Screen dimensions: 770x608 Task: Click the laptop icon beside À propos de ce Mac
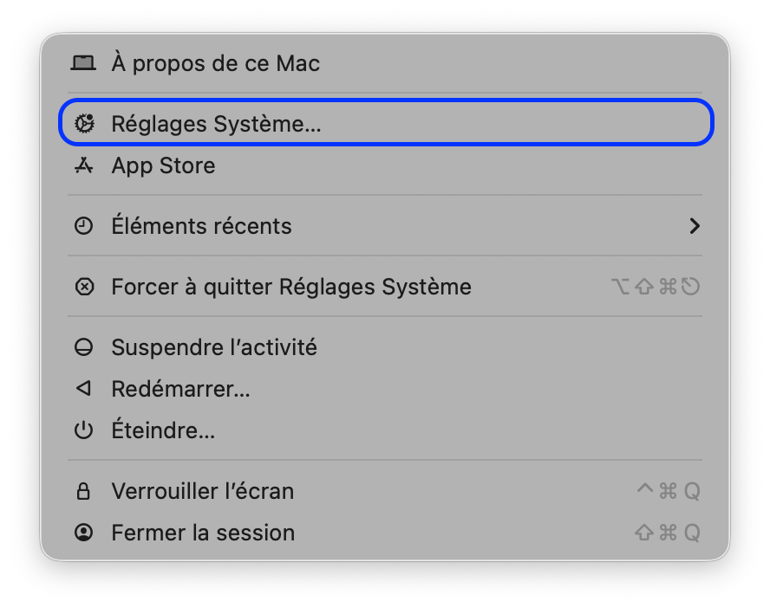pyautogui.click(x=83, y=63)
